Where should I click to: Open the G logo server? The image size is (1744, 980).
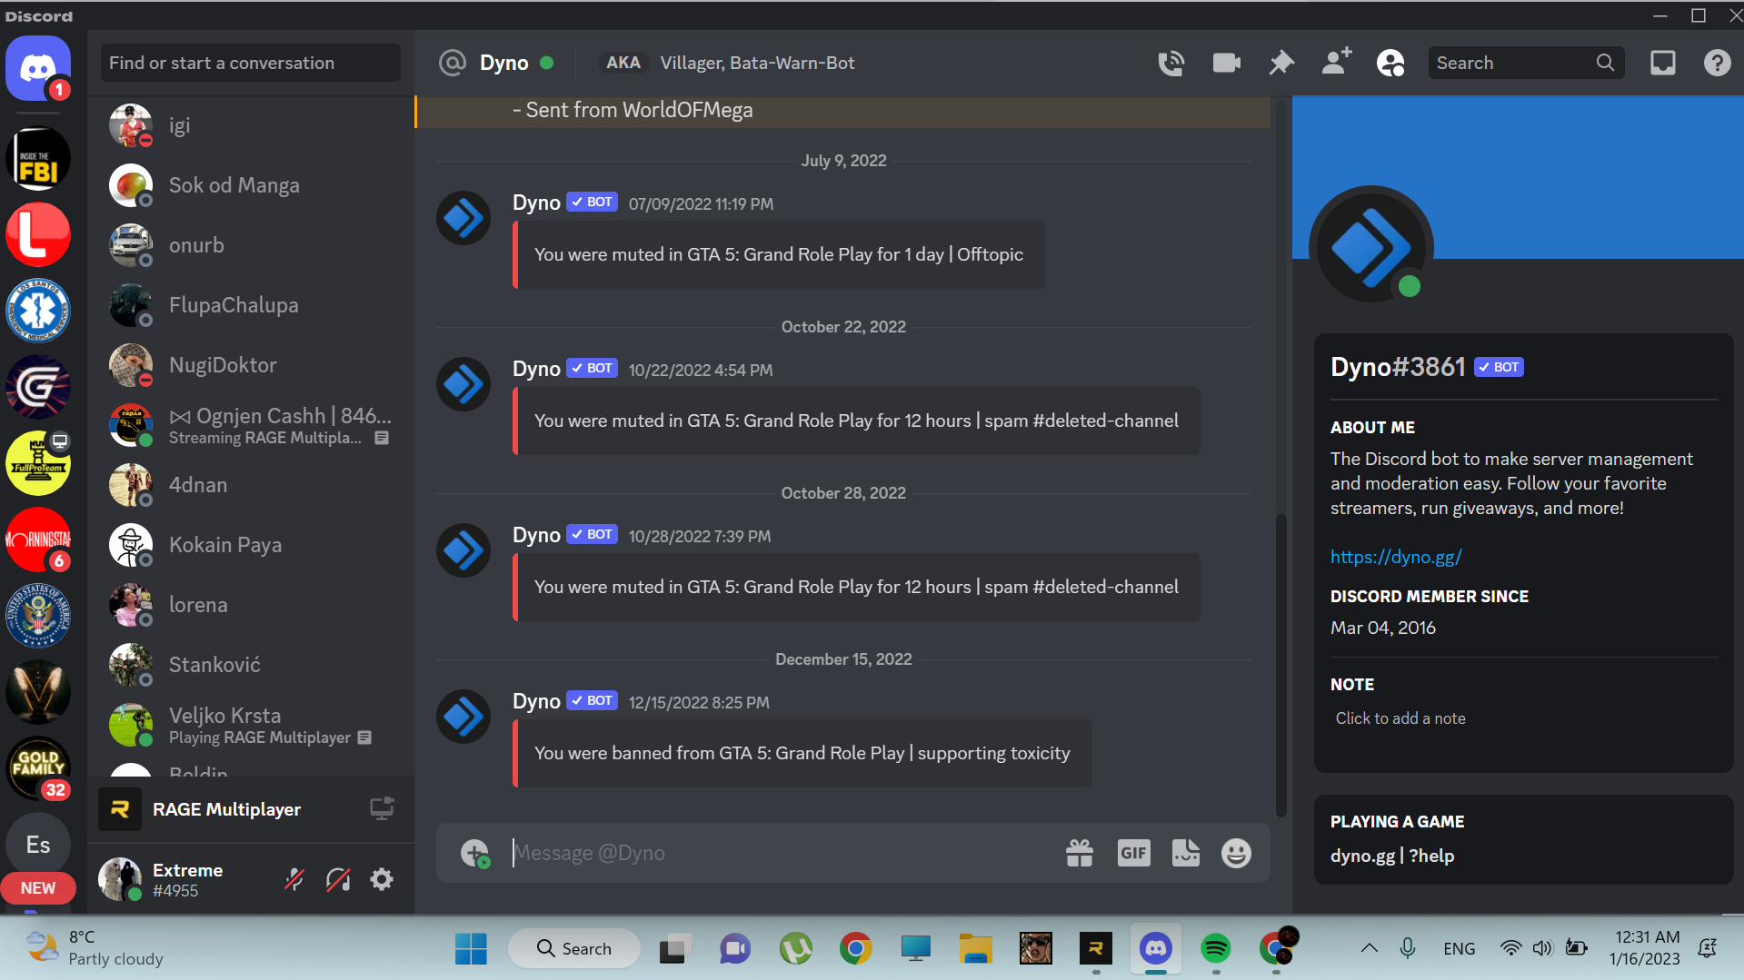click(x=38, y=387)
